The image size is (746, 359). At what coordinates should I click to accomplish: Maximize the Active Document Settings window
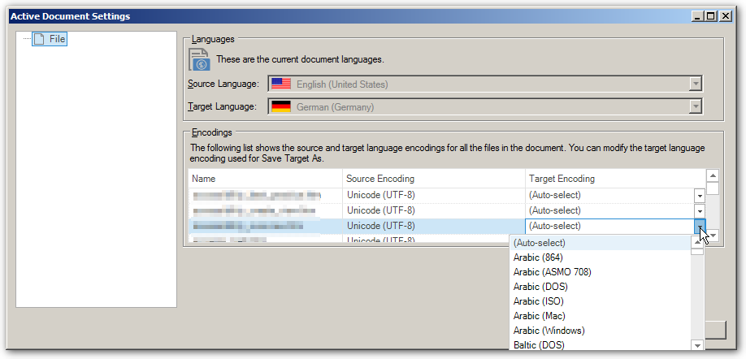tap(711, 16)
